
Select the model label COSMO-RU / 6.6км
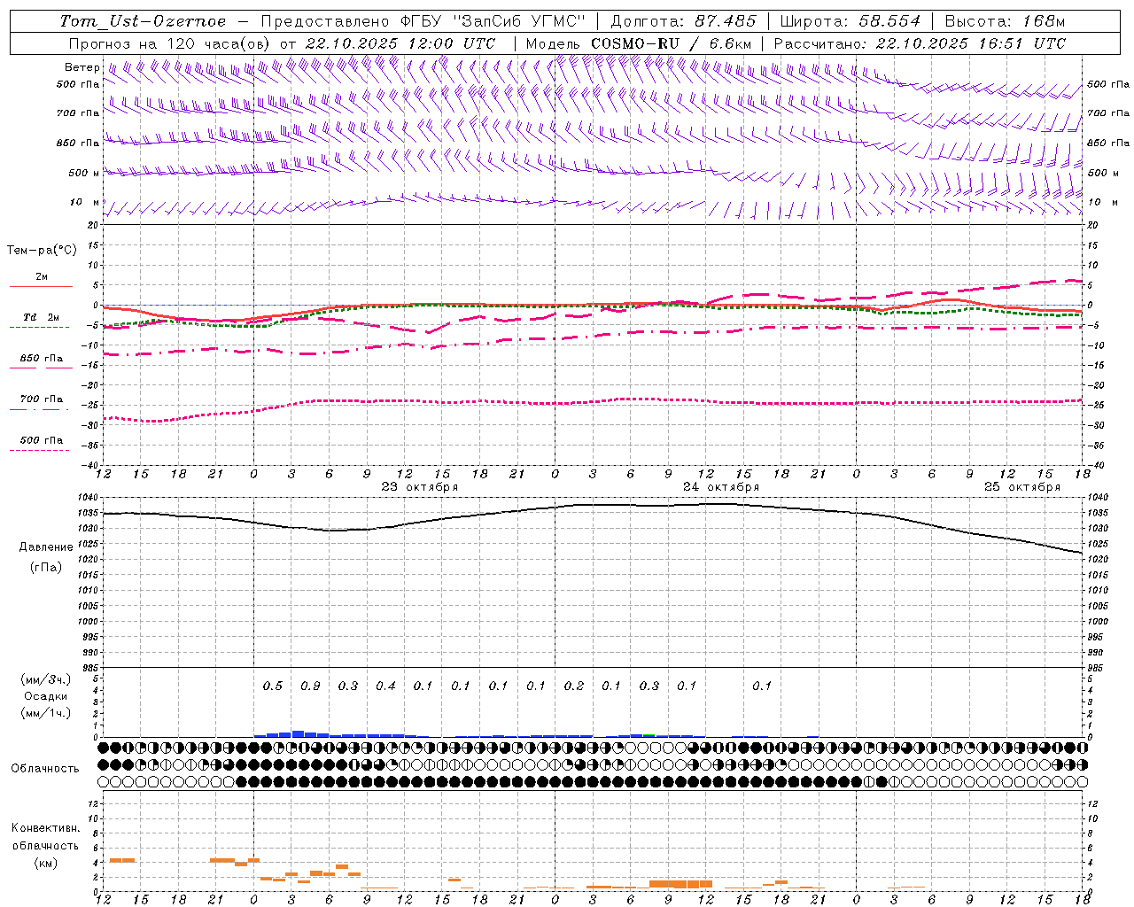point(672,43)
